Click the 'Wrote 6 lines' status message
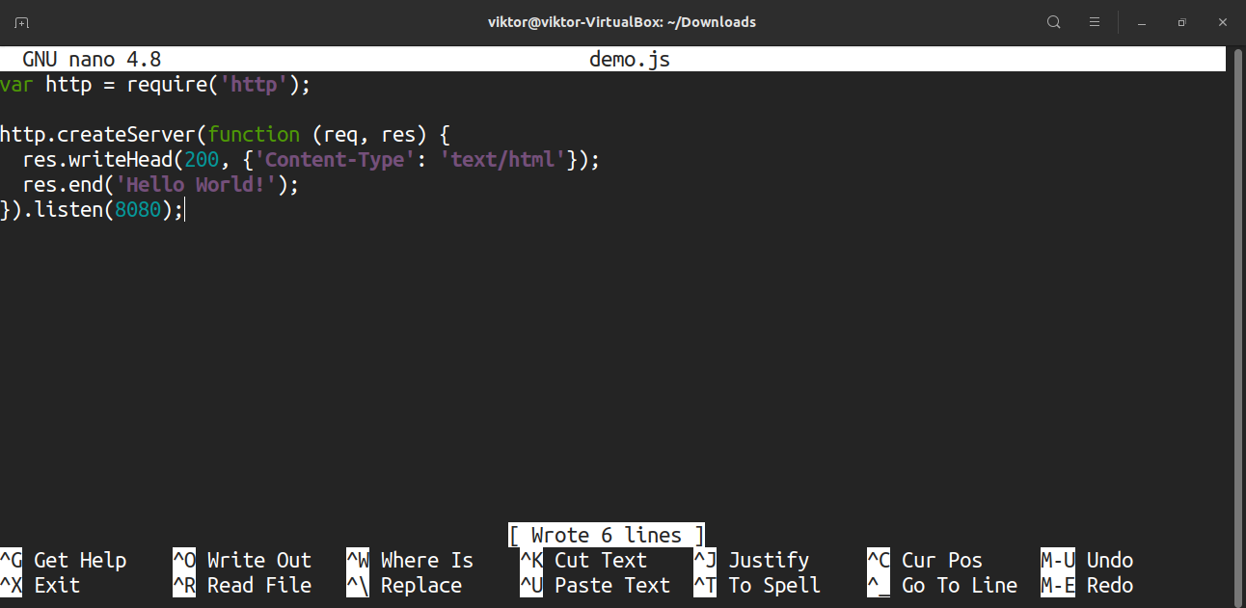Image resolution: width=1246 pixels, height=608 pixels. 607,536
